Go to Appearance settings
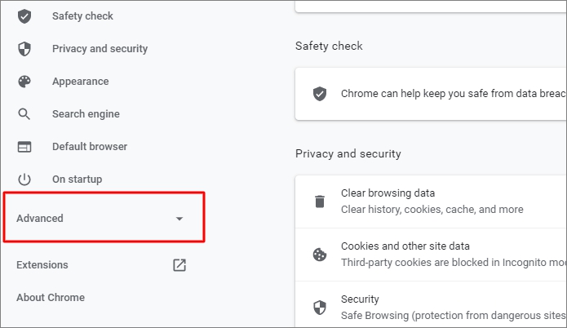The image size is (567, 328). (x=80, y=82)
